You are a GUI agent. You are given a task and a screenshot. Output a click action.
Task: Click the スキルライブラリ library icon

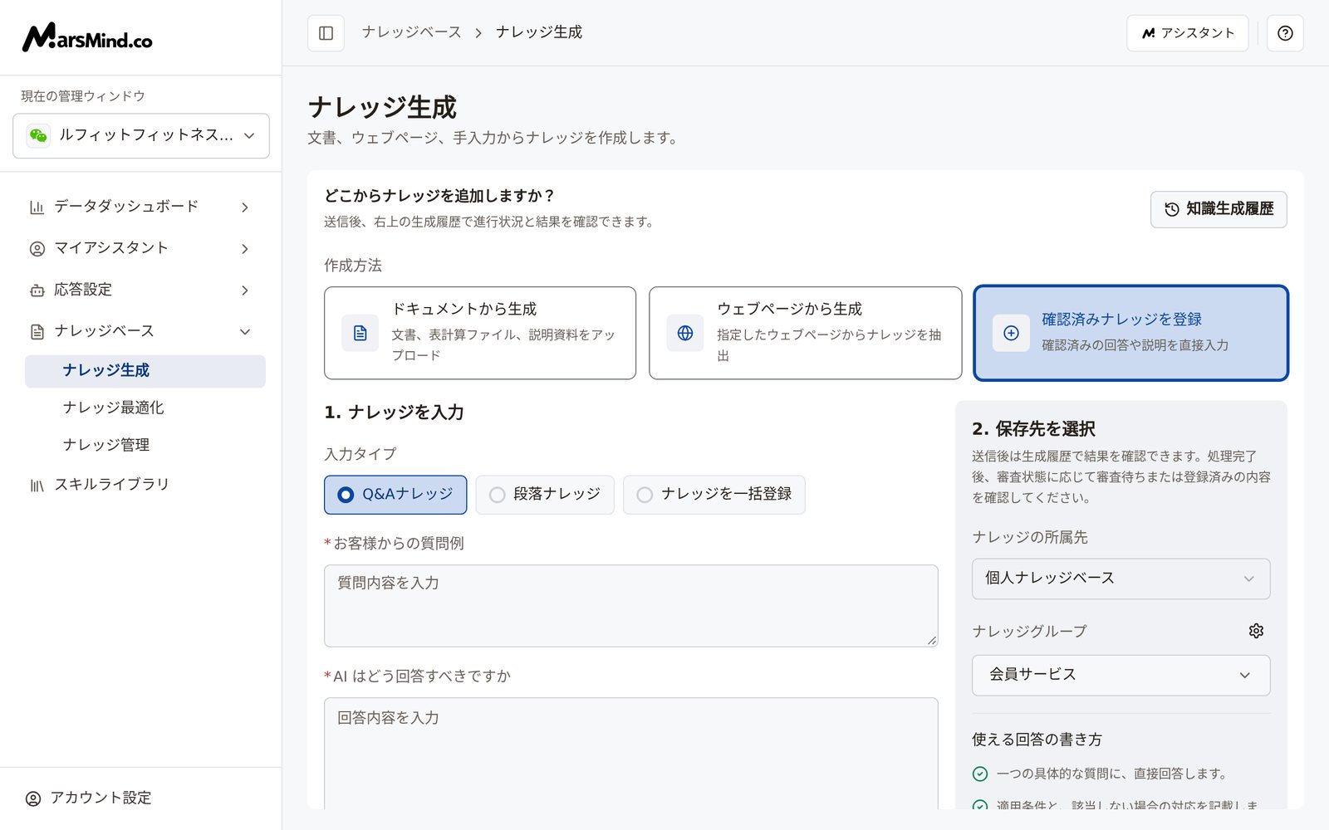coord(37,485)
